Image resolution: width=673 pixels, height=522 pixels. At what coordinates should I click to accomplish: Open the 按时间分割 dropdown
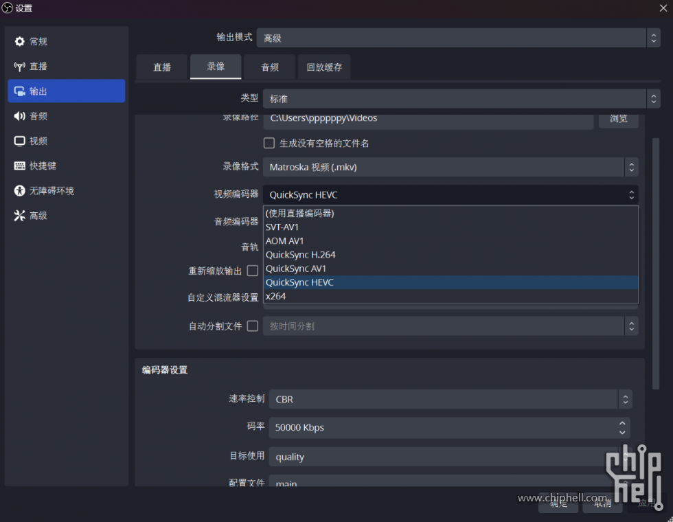450,326
